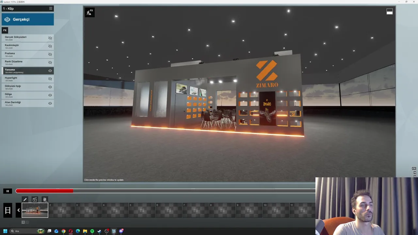Open the OBS icon on the taskbar

[x=106, y=231]
